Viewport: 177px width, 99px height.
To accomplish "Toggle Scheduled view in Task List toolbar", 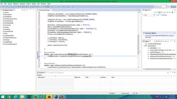I will [x=162, y=12].
